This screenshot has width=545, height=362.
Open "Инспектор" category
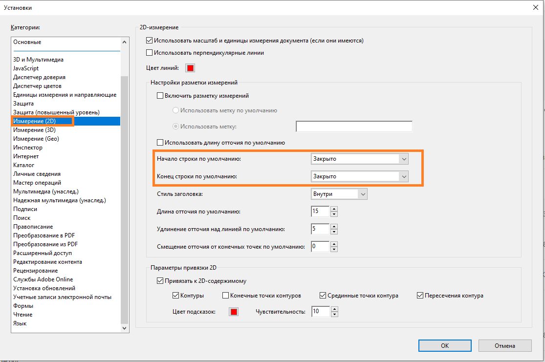(28, 148)
